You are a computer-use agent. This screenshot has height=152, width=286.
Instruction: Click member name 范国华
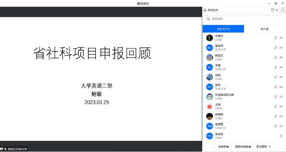[219, 36]
